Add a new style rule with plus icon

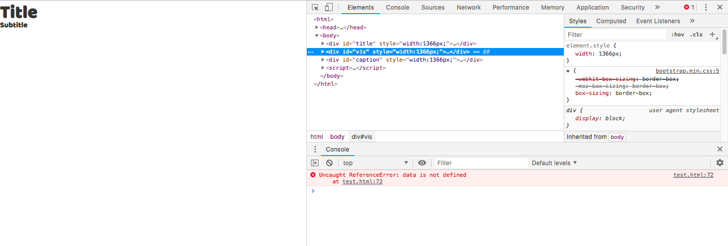click(x=712, y=34)
